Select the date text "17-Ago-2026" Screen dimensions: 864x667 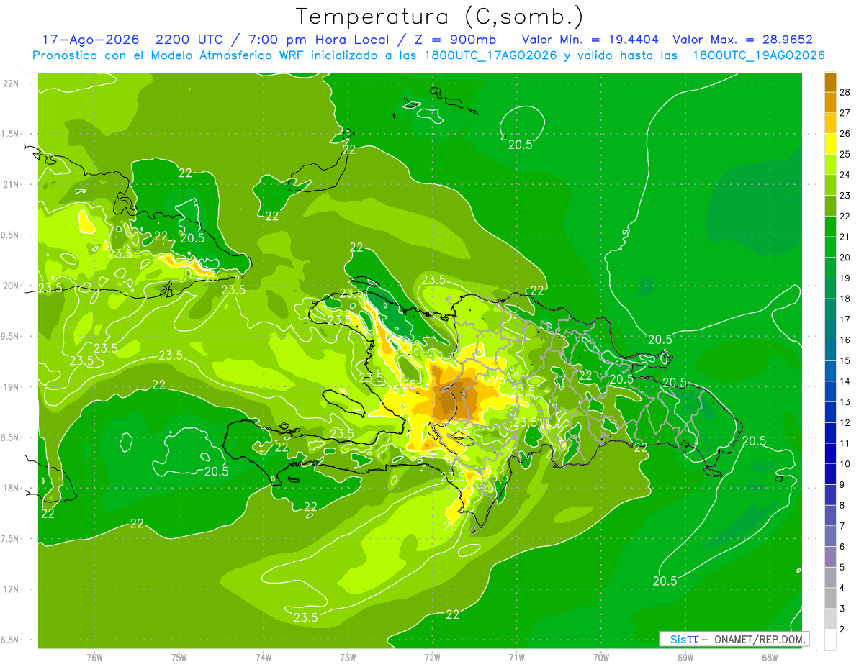[90, 40]
